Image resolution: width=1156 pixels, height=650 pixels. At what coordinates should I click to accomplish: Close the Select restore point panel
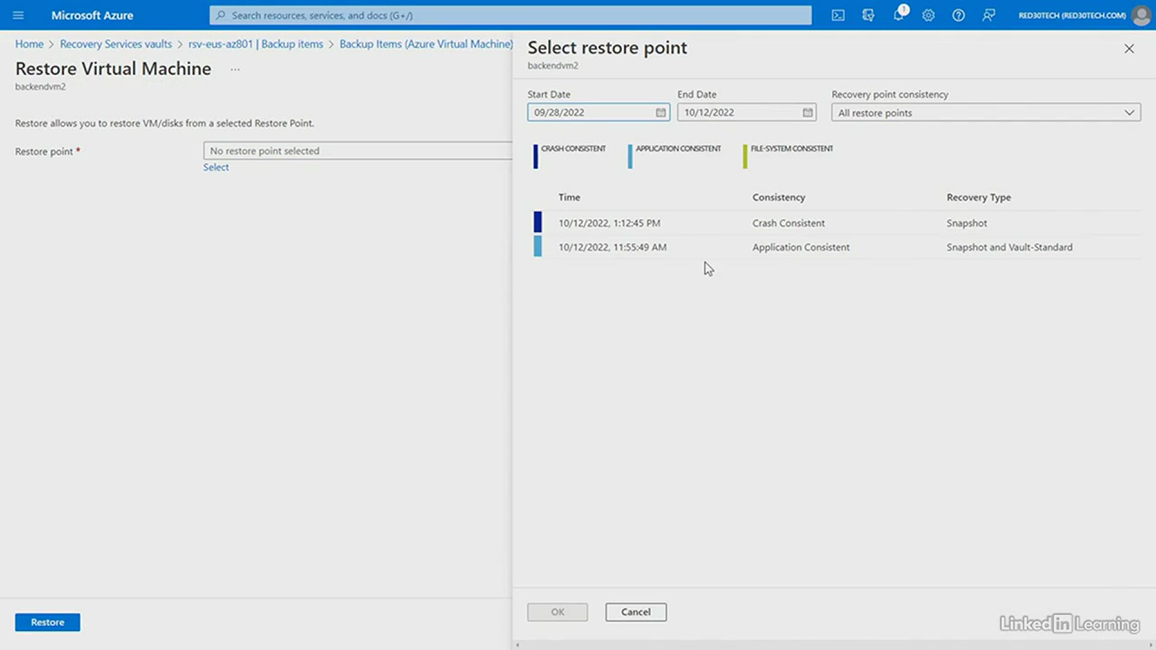tap(1129, 49)
